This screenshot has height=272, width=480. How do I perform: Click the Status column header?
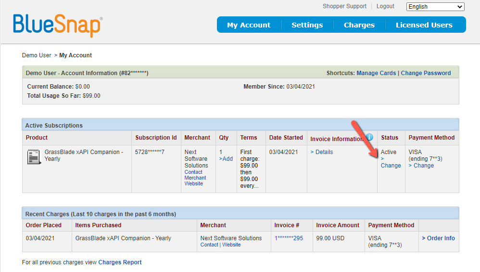point(390,138)
